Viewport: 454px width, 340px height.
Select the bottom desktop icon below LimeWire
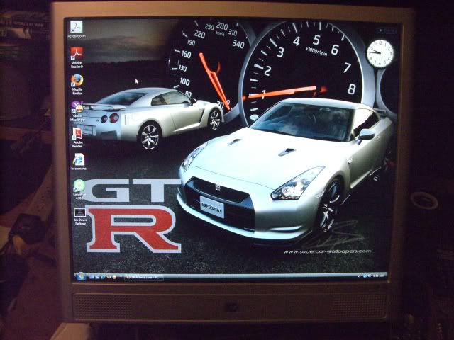point(79,212)
